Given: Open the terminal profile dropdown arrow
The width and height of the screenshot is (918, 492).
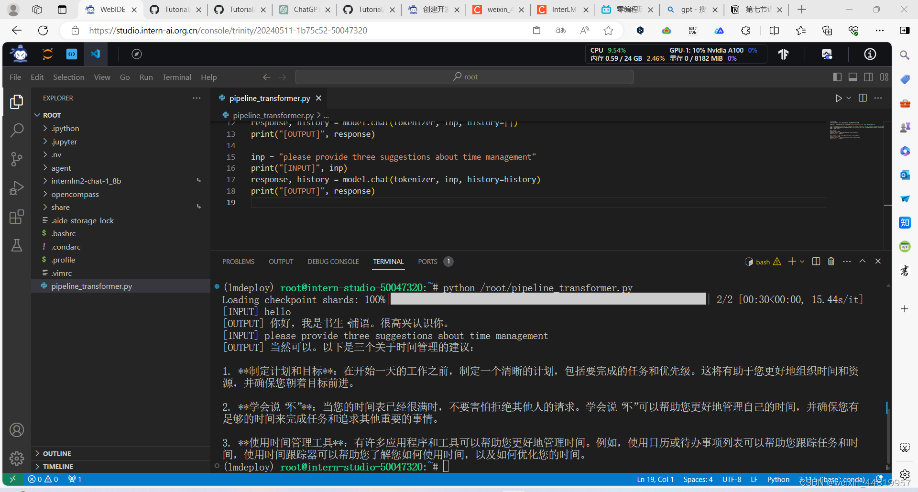Looking at the screenshot, I should 801,261.
